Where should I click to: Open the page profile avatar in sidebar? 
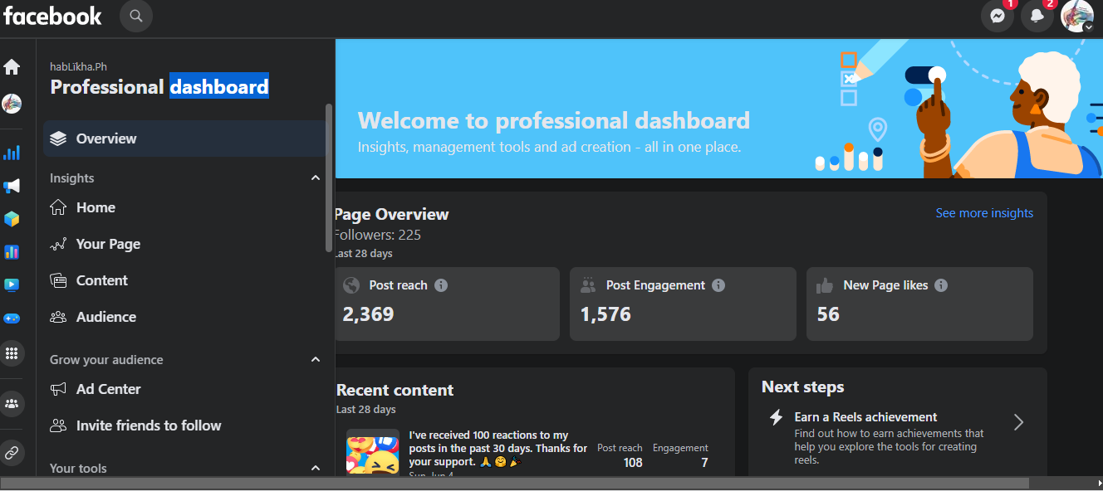(x=12, y=104)
